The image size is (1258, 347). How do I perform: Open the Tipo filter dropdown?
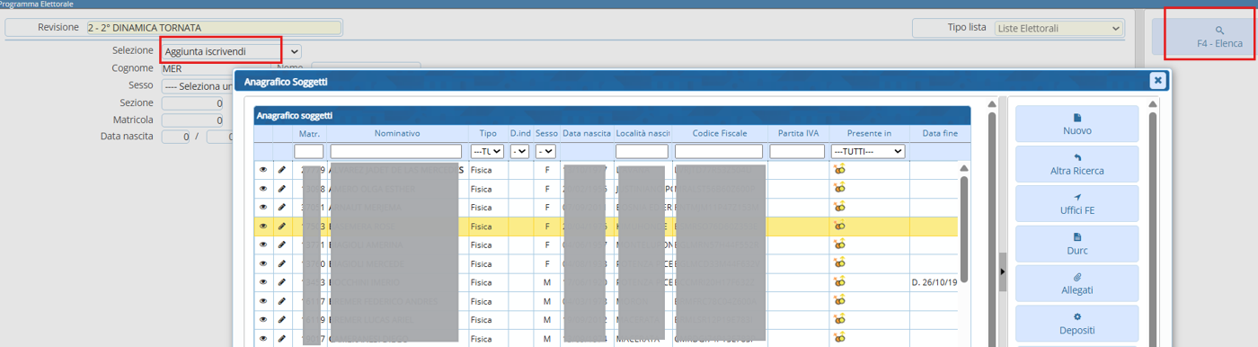tap(487, 151)
